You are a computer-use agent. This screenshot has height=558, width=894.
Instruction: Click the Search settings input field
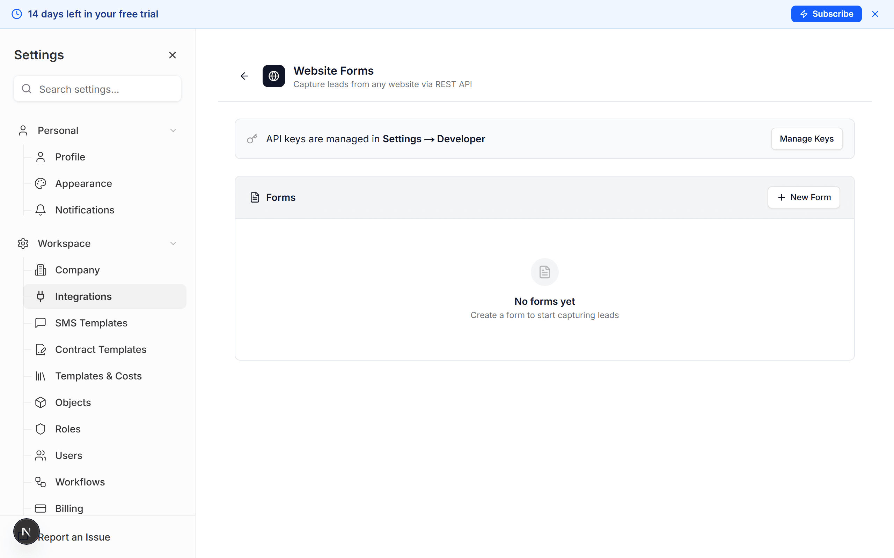tap(97, 89)
